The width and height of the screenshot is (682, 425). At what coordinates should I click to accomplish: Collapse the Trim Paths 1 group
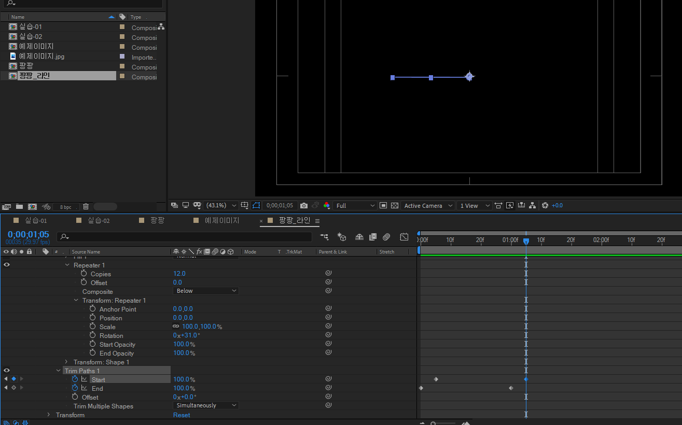tap(58, 371)
